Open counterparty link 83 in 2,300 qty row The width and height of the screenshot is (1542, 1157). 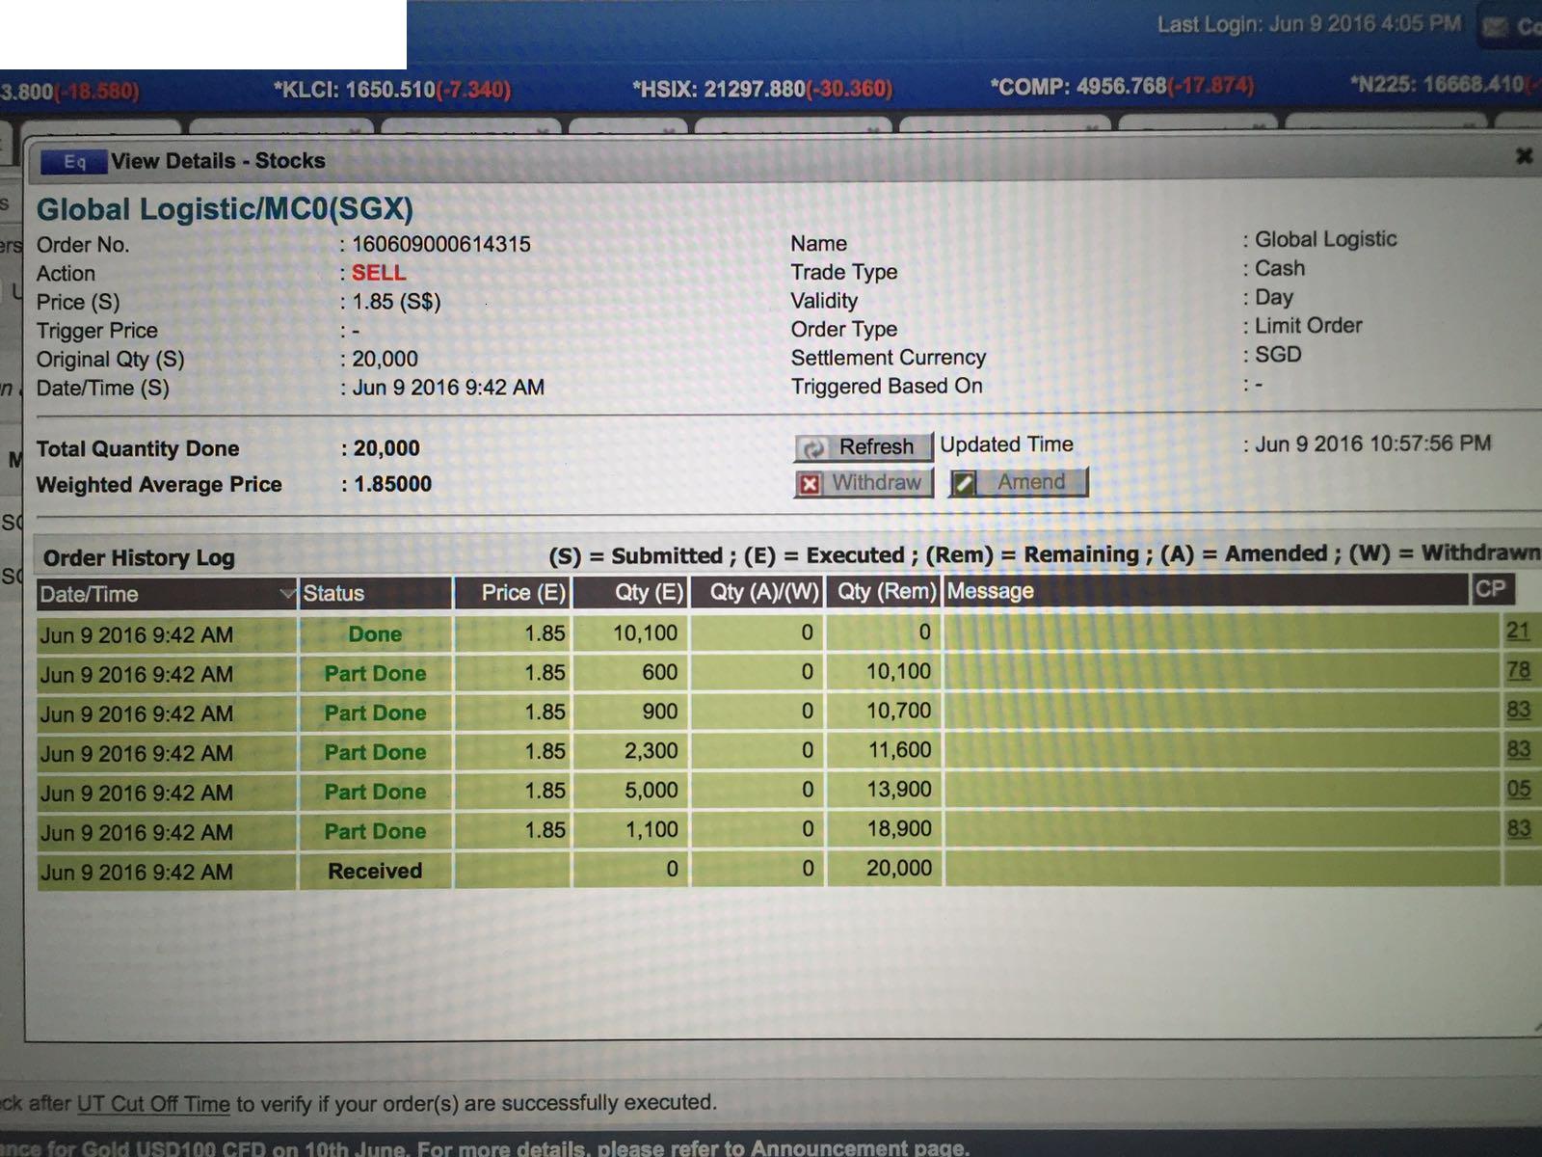point(1518,749)
